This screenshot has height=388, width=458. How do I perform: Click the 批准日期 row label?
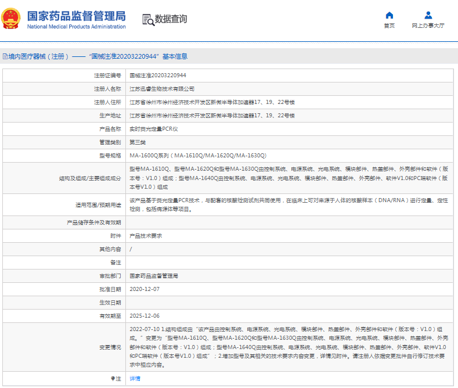(x=110, y=289)
